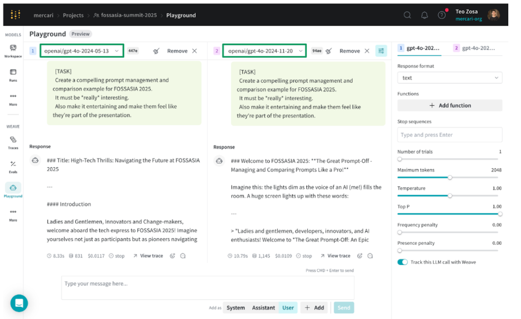Expand the openai/gpt-4o-2024-05-13 model dropdown
This screenshot has width=521, height=319.
point(81,51)
